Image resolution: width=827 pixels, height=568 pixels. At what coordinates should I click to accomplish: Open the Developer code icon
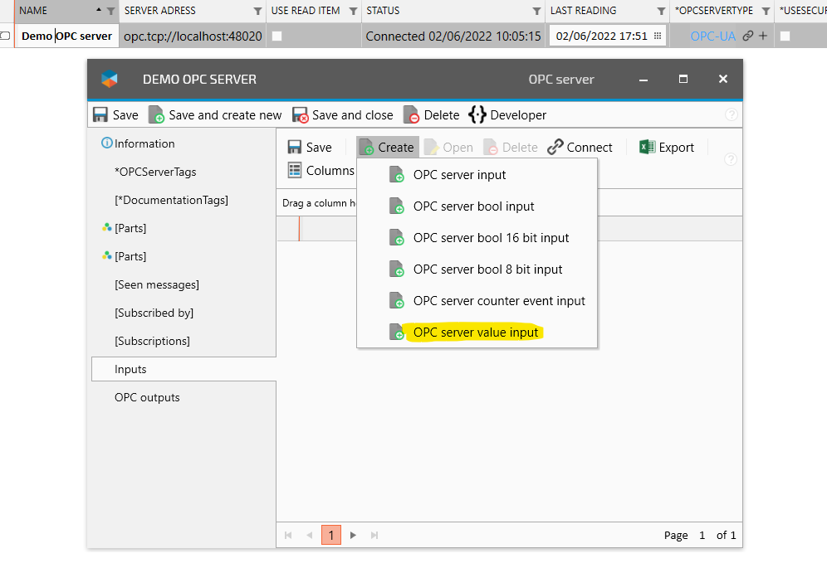click(477, 114)
